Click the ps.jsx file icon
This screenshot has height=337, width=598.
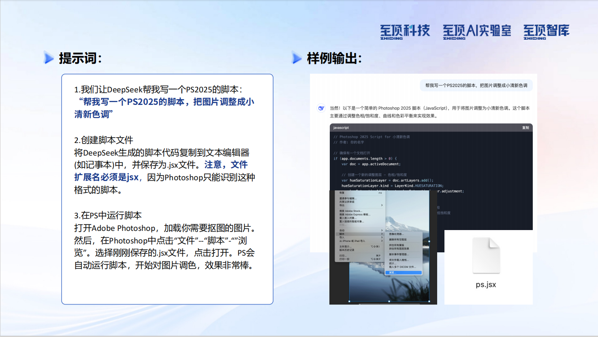click(486, 255)
